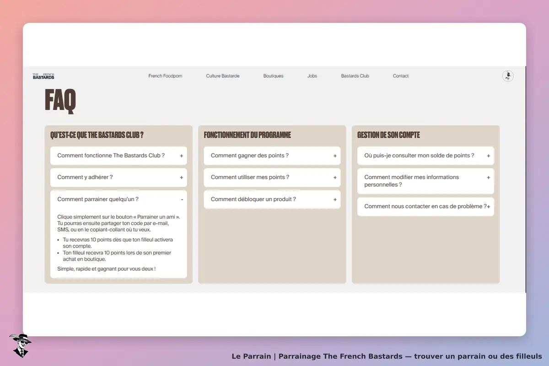The width and height of the screenshot is (549, 366).
Task: Click the "Clique simplement sur le bouton" paragraph
Action: [118, 223]
